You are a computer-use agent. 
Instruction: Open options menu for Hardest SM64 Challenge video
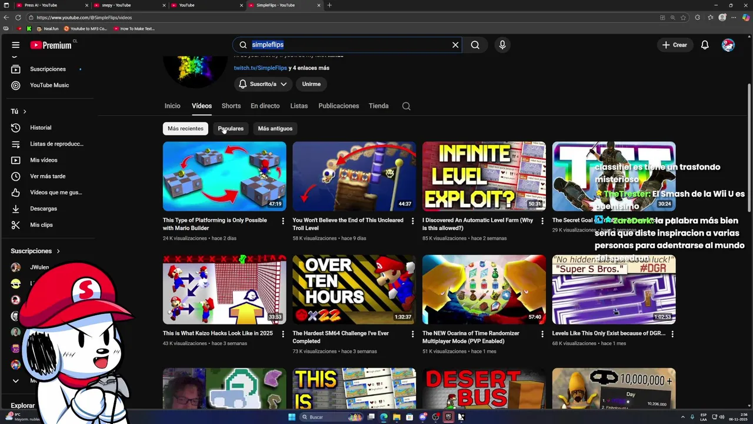[x=412, y=334]
